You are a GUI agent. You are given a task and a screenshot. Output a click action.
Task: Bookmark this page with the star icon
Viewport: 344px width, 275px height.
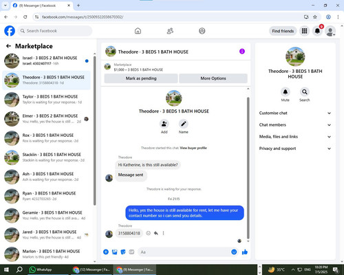(x=315, y=16)
